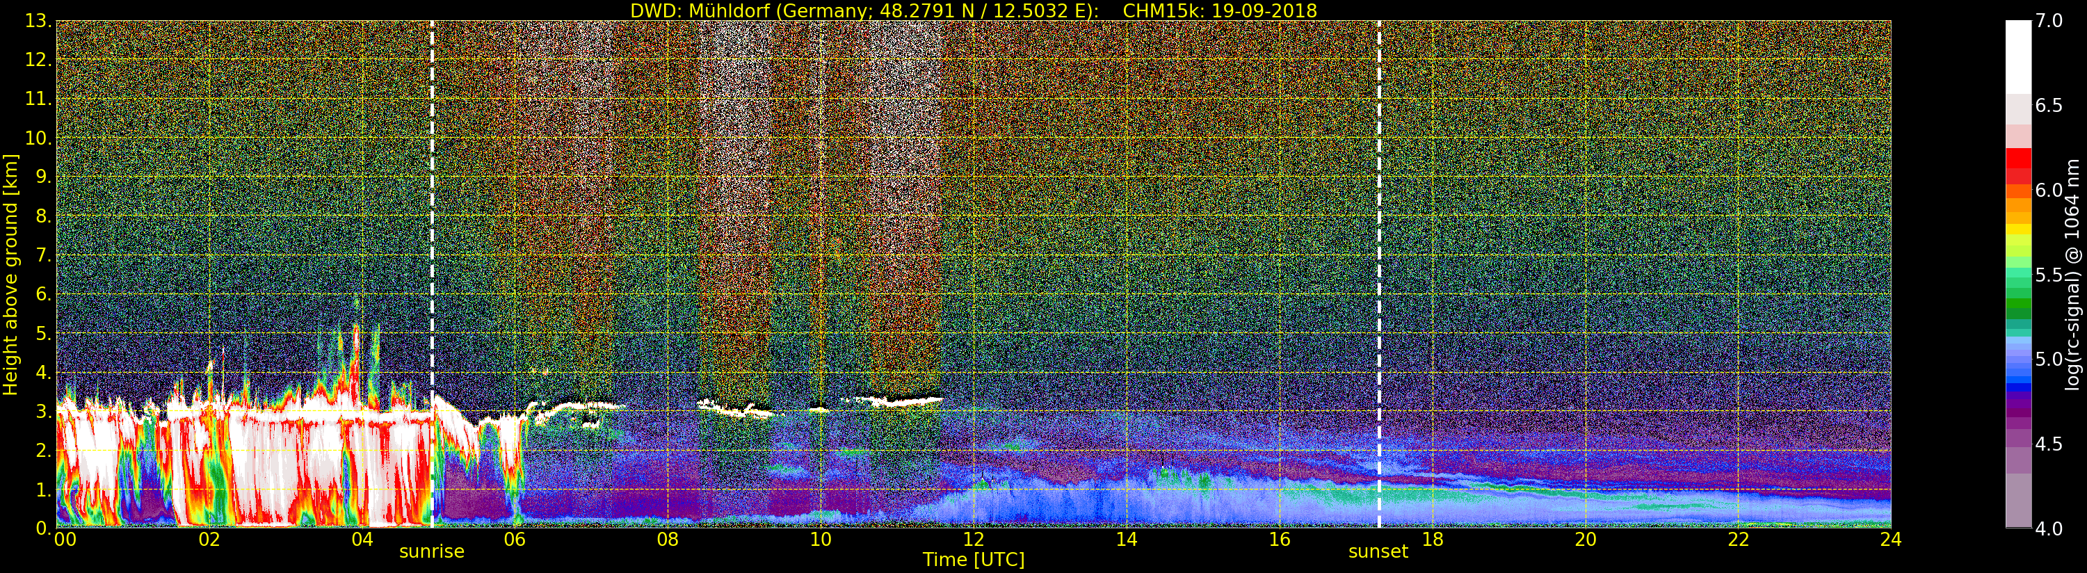Click the "4.0" colorbar tick label
The image size is (2087, 573).
(x=2049, y=528)
